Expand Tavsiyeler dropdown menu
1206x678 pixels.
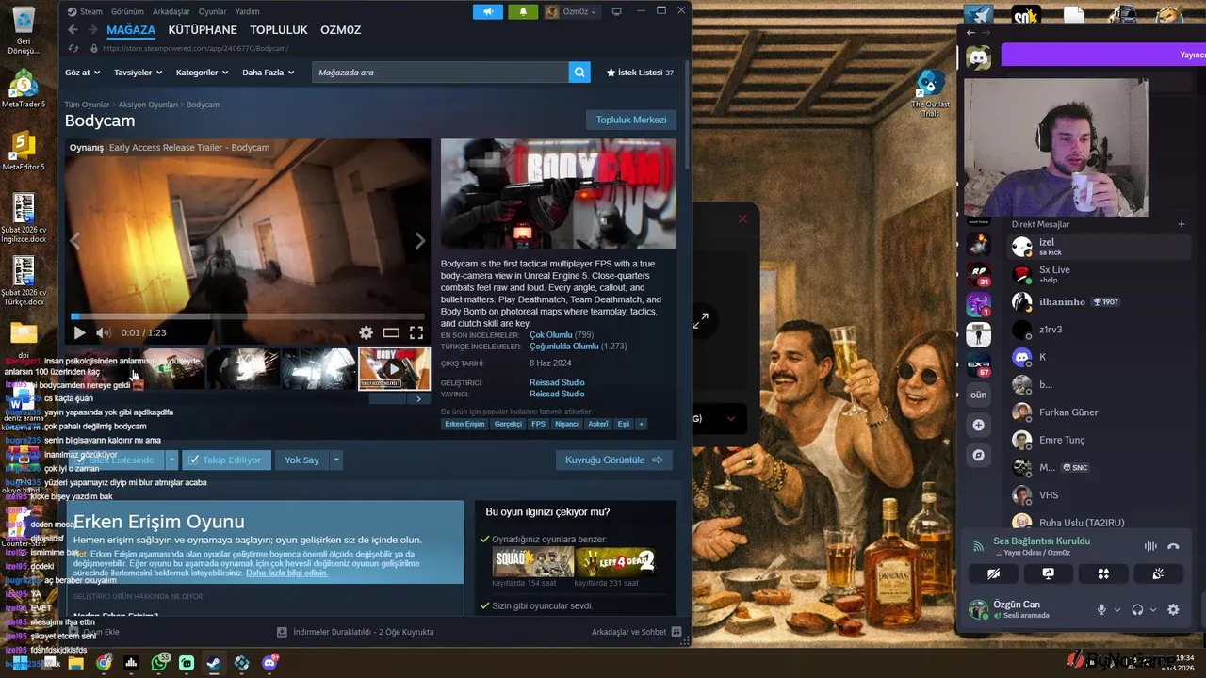click(x=138, y=73)
